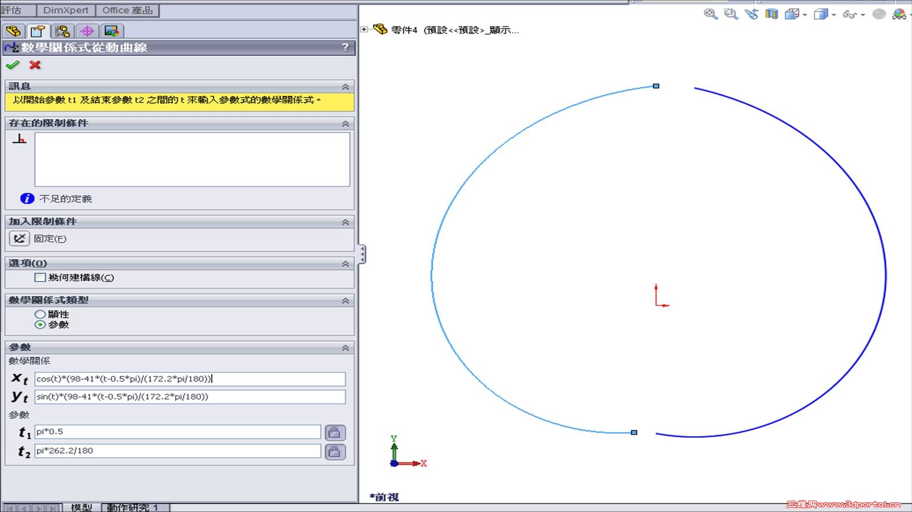Screen dimensions: 912x512
Task: Switch to the PropertyManager tab icon
Action: click(x=38, y=31)
